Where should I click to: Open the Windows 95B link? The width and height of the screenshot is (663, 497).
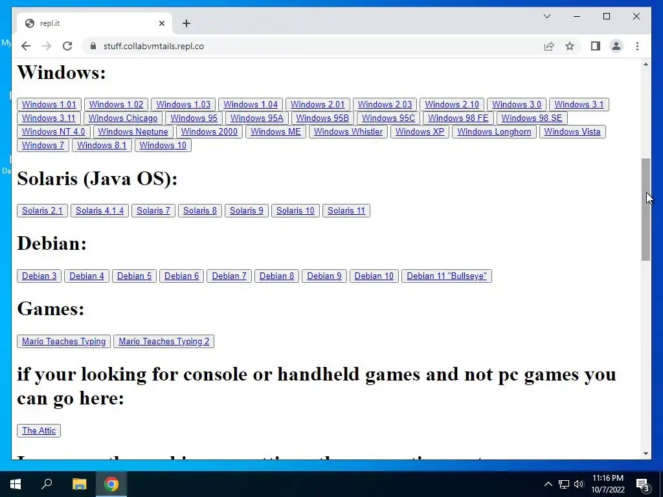pyautogui.click(x=322, y=118)
